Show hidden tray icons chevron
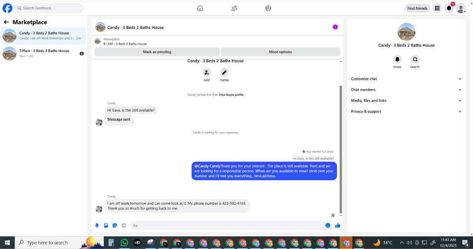Image resolution: width=473 pixels, height=249 pixels. point(402,242)
